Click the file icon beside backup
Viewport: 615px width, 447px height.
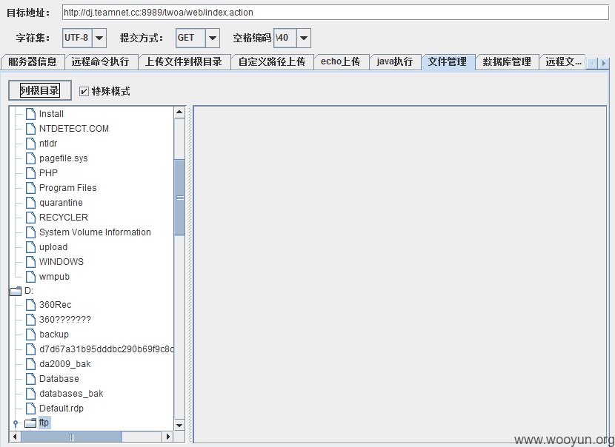30,335
